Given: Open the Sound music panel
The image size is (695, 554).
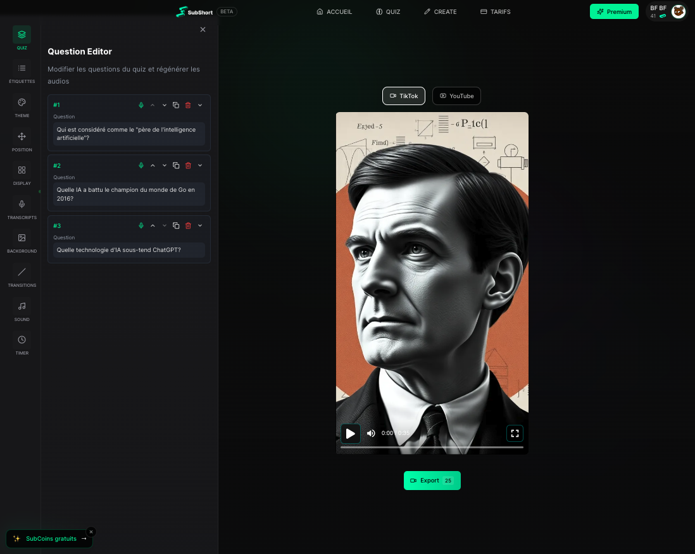Looking at the screenshot, I should 22,310.
